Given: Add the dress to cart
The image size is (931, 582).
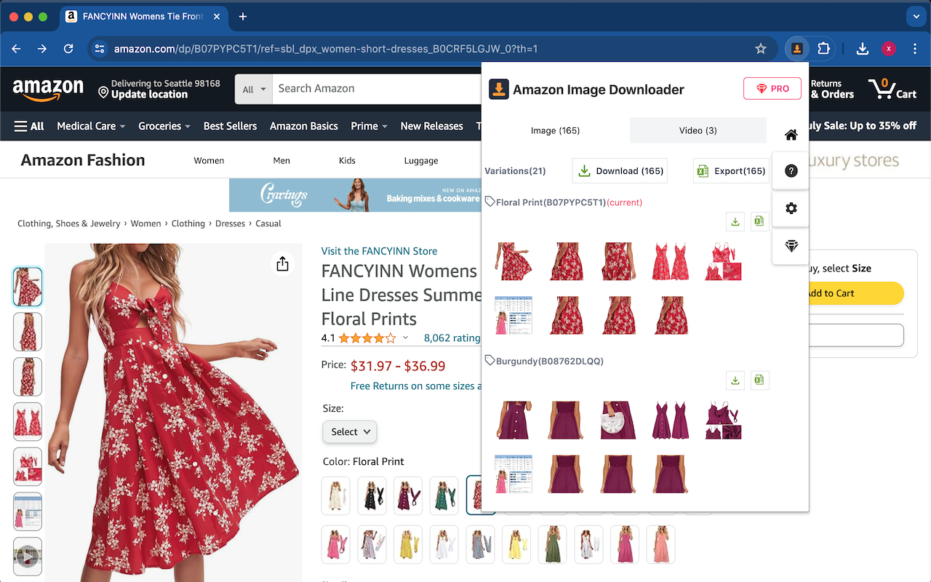Looking at the screenshot, I should coord(855,293).
